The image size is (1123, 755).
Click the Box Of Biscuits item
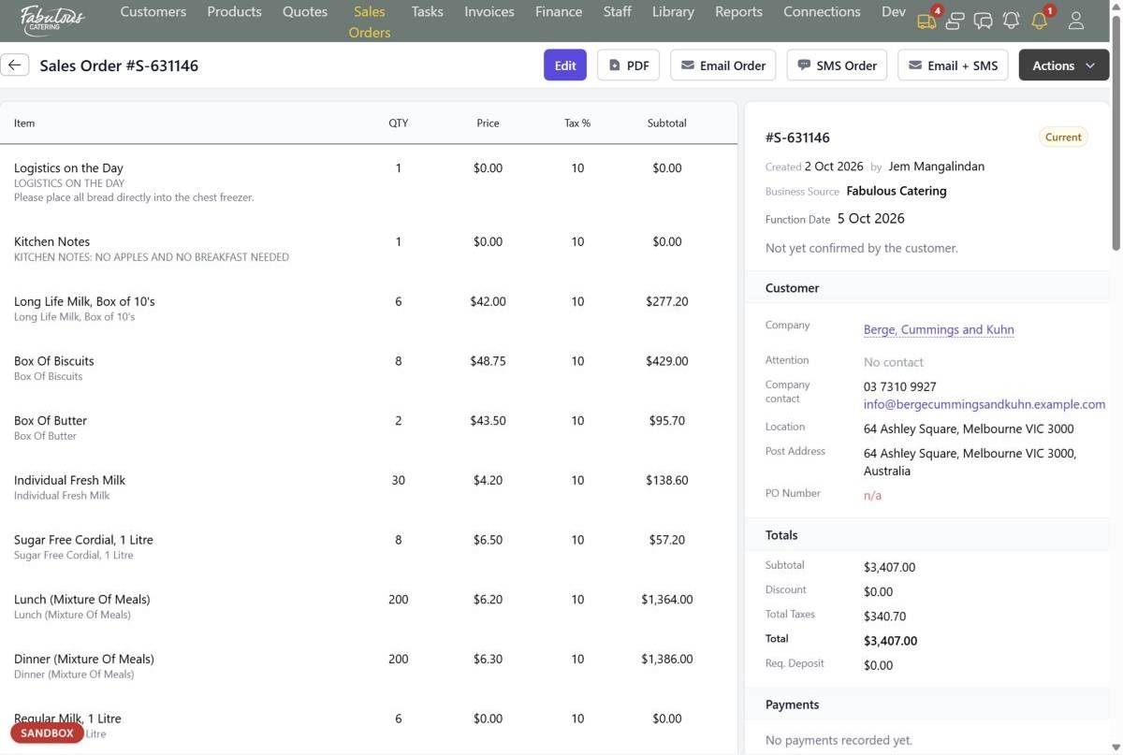point(54,361)
